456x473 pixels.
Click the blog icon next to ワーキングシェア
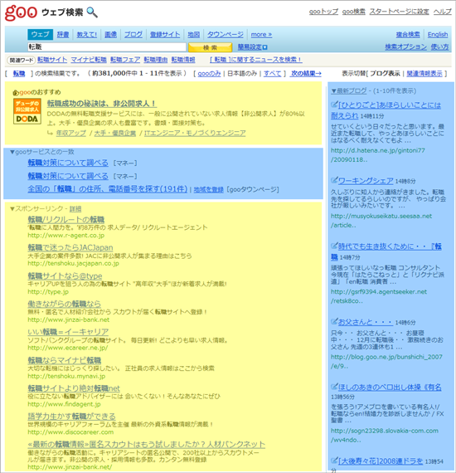pyautogui.click(x=334, y=180)
